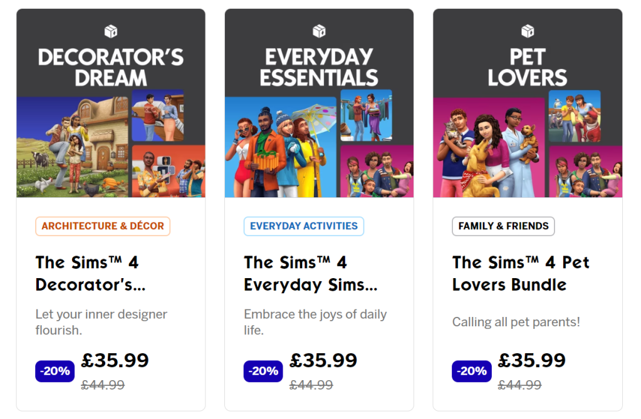This screenshot has width=641, height=419.
Task: Click "Let your inner designer flourish" description
Action: click(x=101, y=321)
